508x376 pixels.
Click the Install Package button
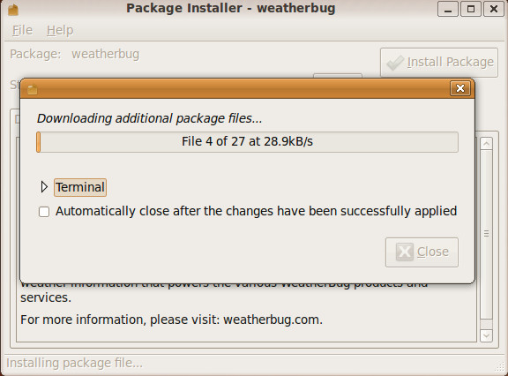pos(439,63)
